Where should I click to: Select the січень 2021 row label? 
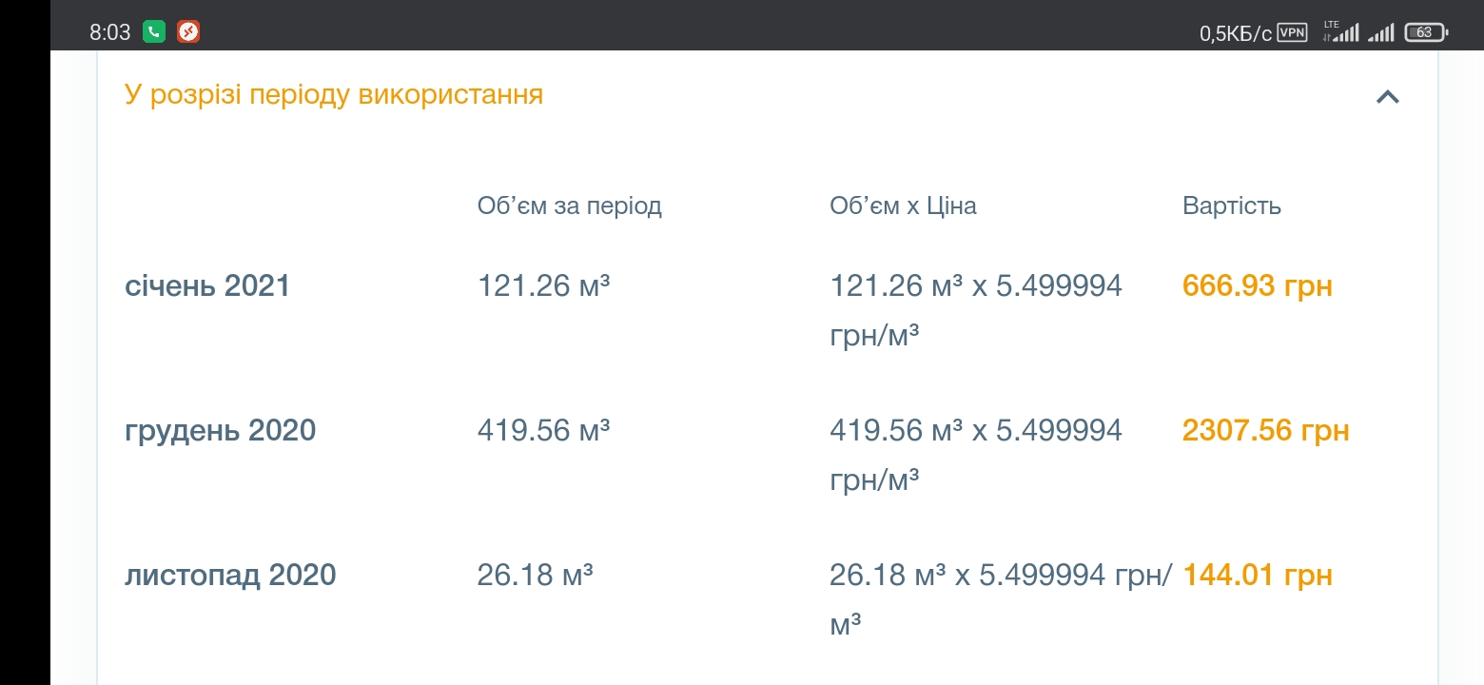207,285
